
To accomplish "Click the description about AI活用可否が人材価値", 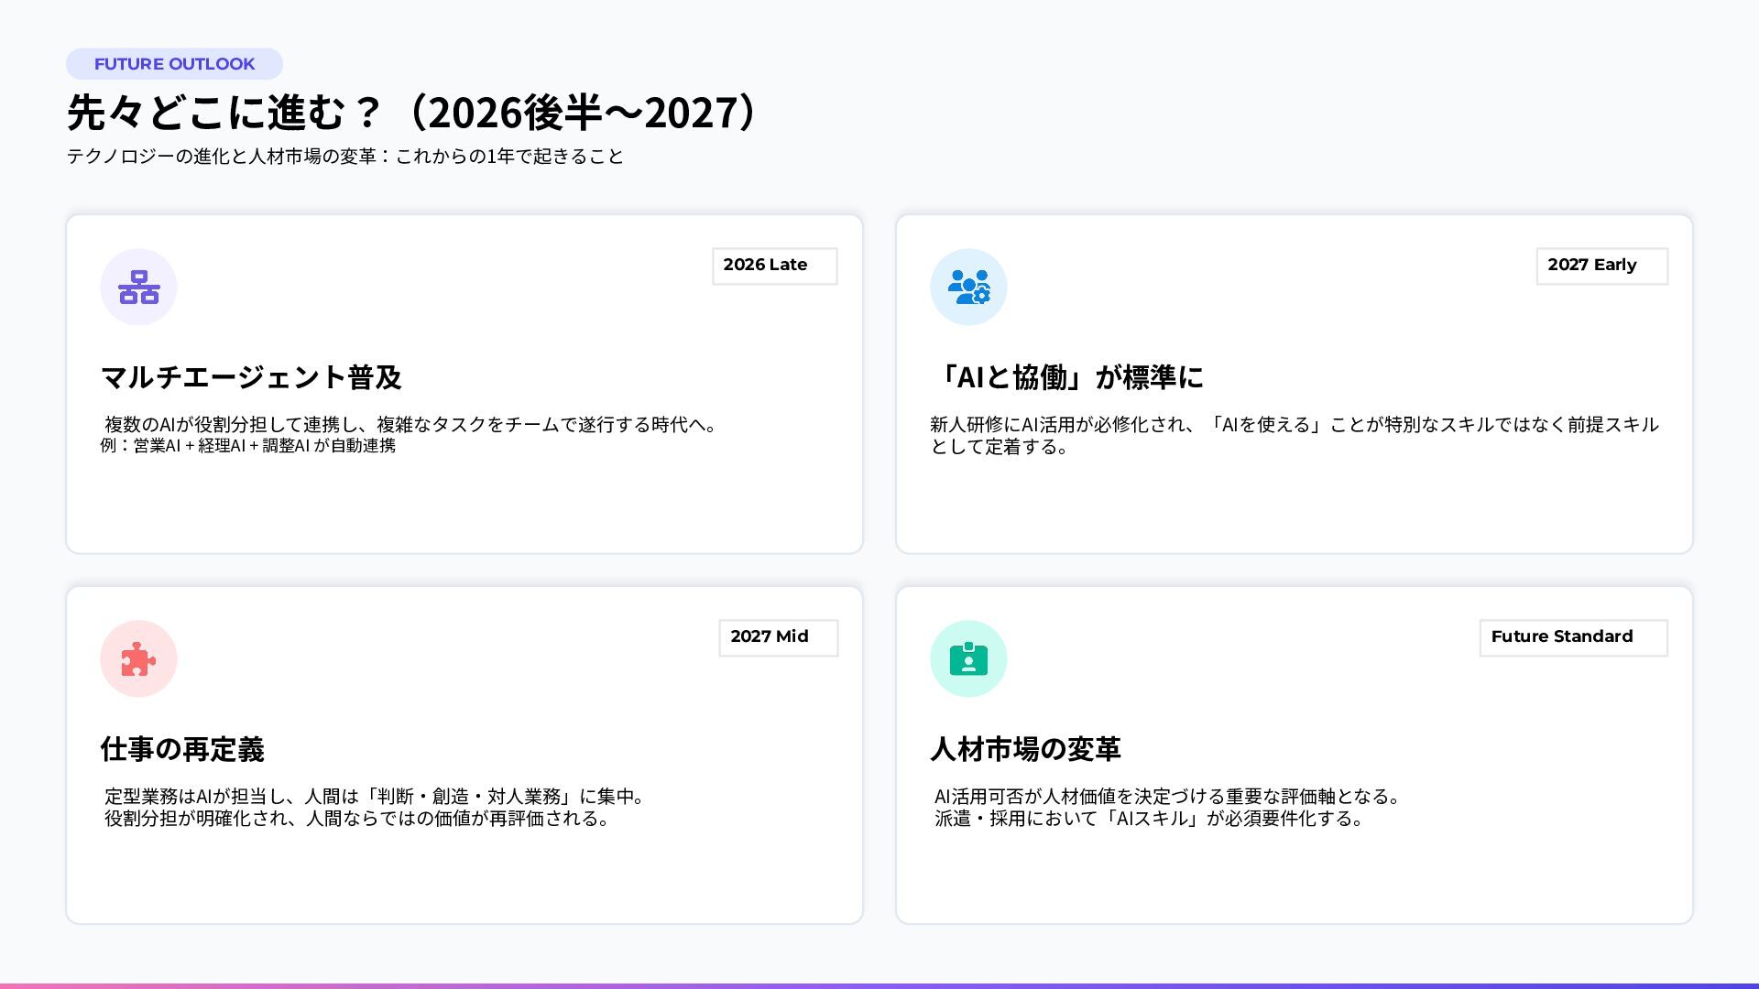I will 1166,808.
